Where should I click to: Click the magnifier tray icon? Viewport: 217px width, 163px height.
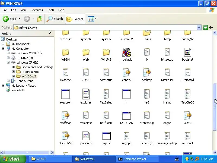tap(197, 159)
